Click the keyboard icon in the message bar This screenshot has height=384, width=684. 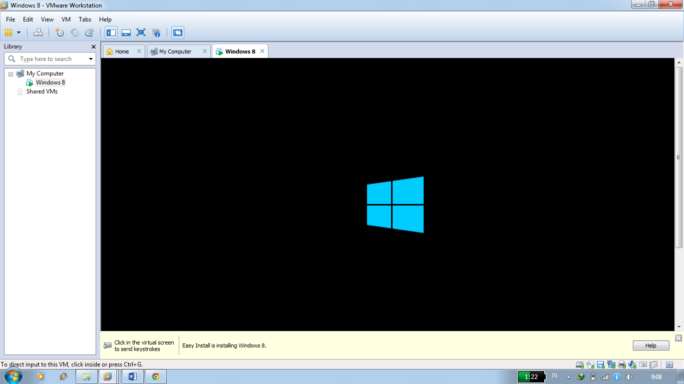[108, 345]
